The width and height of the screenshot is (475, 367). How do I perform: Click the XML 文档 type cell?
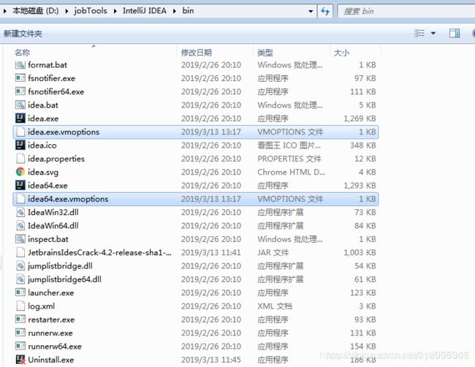[275, 306]
